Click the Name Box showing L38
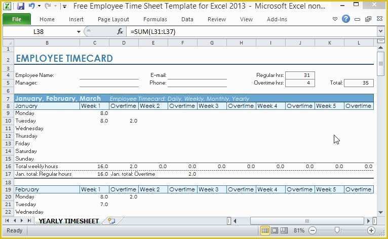The width and height of the screenshot is (388, 239). point(38,32)
